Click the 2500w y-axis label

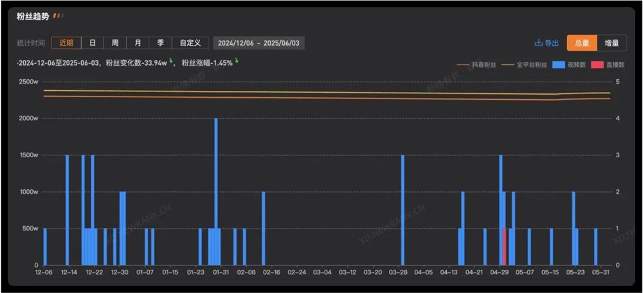pos(28,82)
